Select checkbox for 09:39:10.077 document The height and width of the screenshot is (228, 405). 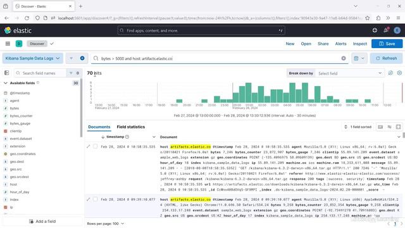point(96,199)
